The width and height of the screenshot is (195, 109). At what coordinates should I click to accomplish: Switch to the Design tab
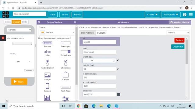[x=16, y=22]
